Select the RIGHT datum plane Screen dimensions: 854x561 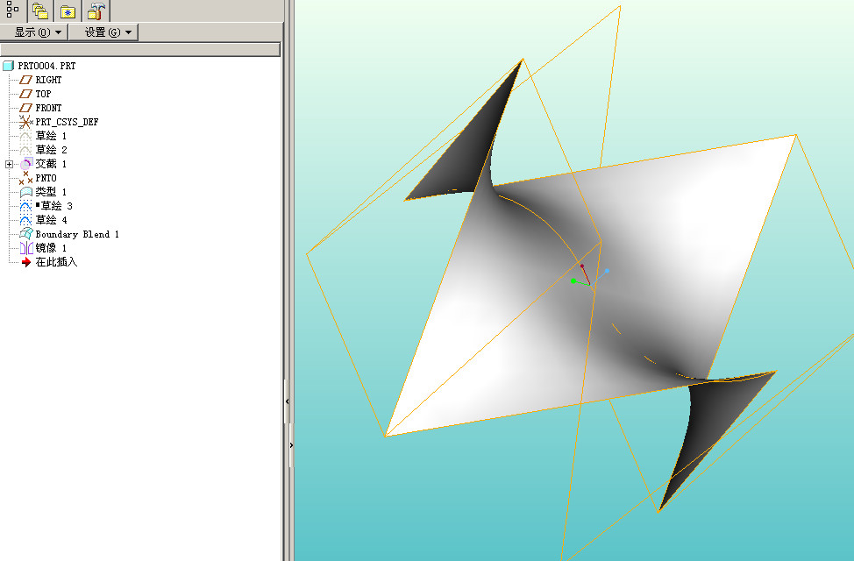click(48, 80)
